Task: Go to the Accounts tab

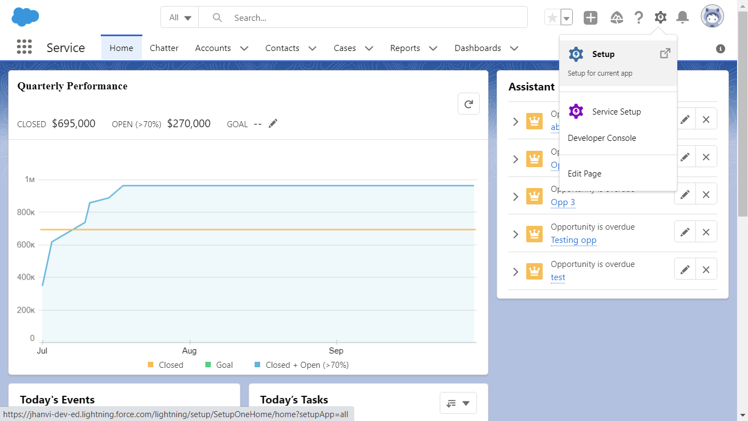Action: click(213, 48)
